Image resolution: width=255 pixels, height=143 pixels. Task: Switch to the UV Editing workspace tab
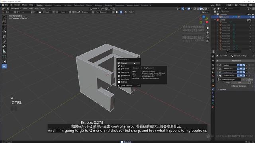click(67, 5)
